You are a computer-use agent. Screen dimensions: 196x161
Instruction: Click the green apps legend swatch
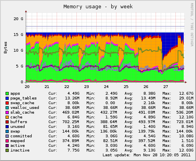pos(7,94)
